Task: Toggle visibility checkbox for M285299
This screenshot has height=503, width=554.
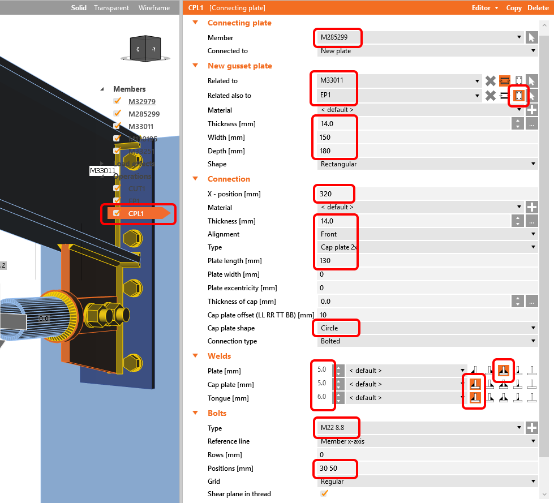Action: pos(117,113)
